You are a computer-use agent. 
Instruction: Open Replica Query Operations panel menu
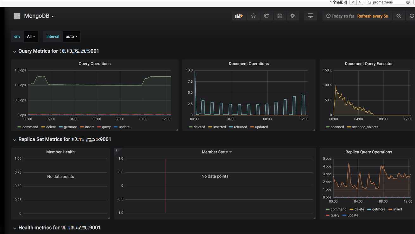tap(369, 152)
